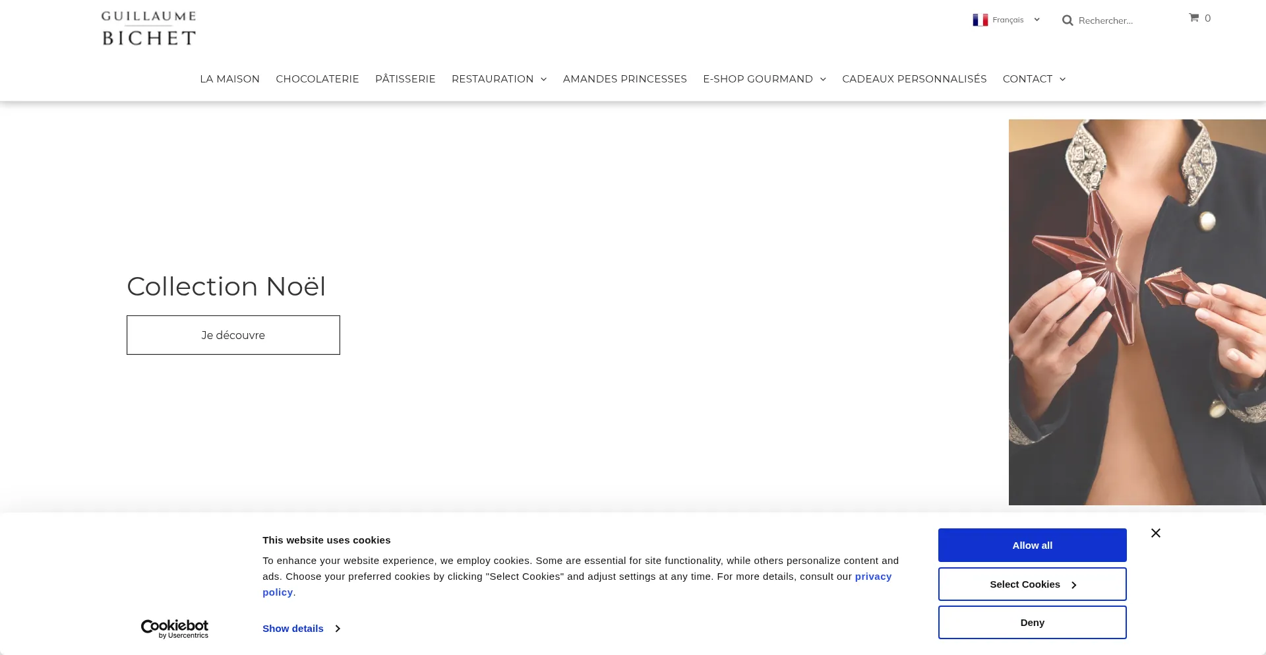Open the shopping cart icon
Image resolution: width=1266 pixels, height=655 pixels.
[x=1193, y=18]
